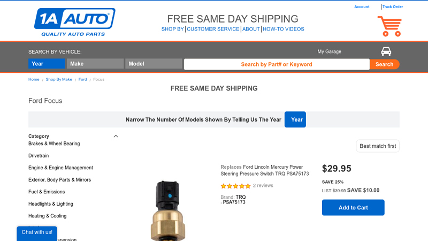Image resolution: width=428 pixels, height=241 pixels.
Task: Click the My Garage car icon
Action: [x=386, y=51]
